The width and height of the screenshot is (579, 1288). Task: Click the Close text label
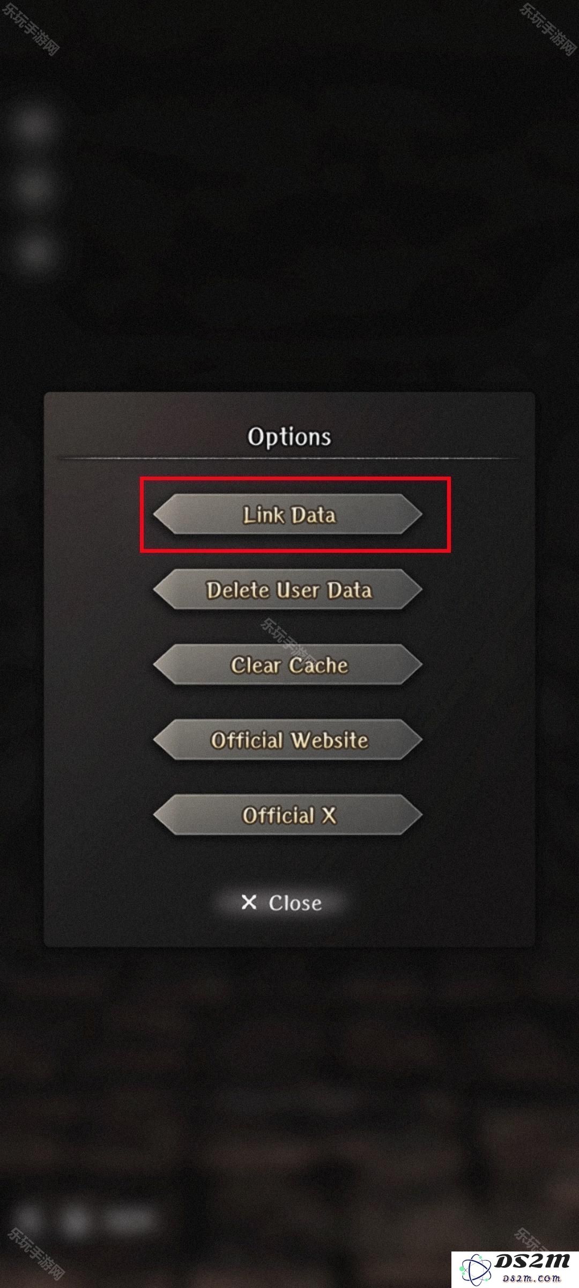pos(295,903)
